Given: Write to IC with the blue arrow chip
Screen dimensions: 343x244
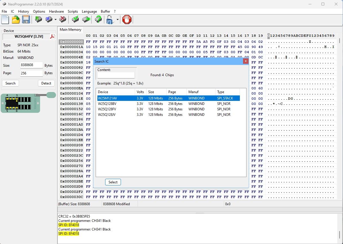Looking at the screenshot, I should [49, 20].
